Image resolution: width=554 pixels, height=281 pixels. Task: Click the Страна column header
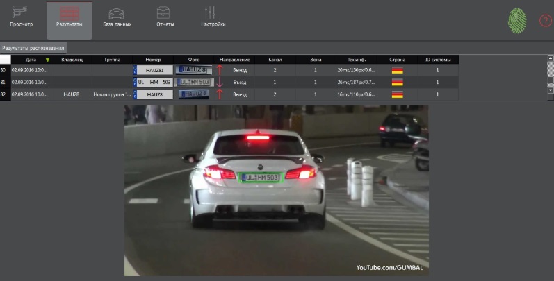coord(398,60)
